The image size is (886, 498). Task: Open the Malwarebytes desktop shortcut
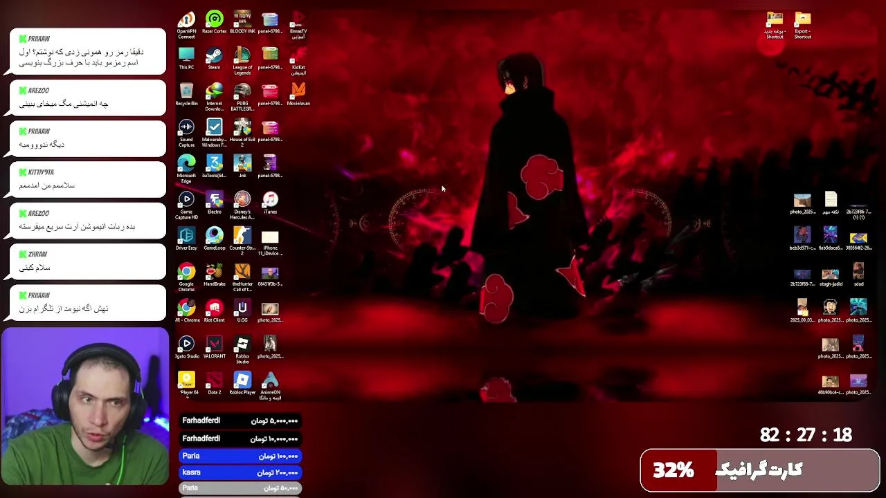click(215, 133)
